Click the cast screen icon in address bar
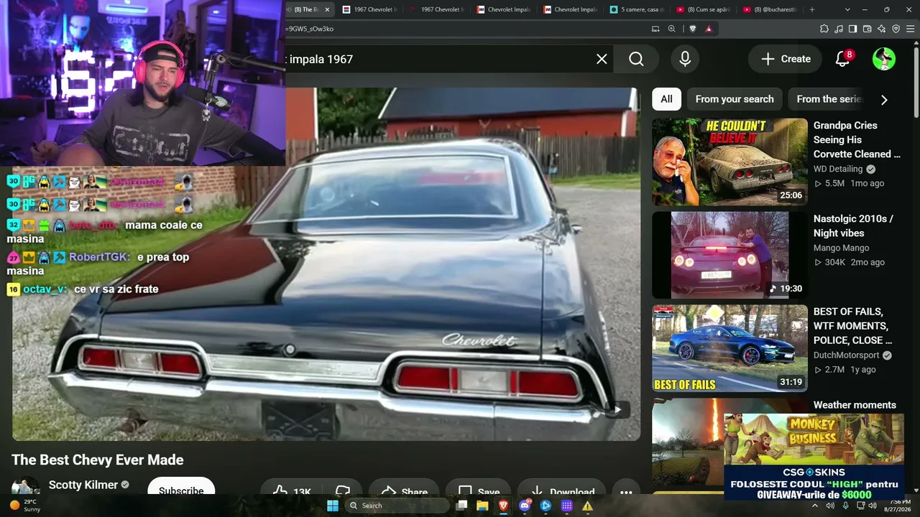 655,29
